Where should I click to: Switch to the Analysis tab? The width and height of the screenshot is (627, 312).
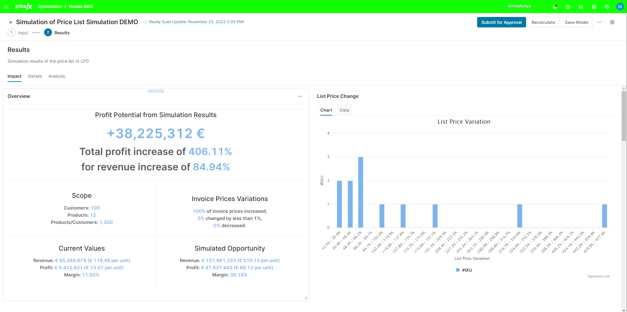tap(56, 76)
